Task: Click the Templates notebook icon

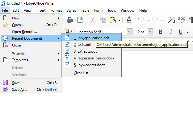Action: point(5,60)
